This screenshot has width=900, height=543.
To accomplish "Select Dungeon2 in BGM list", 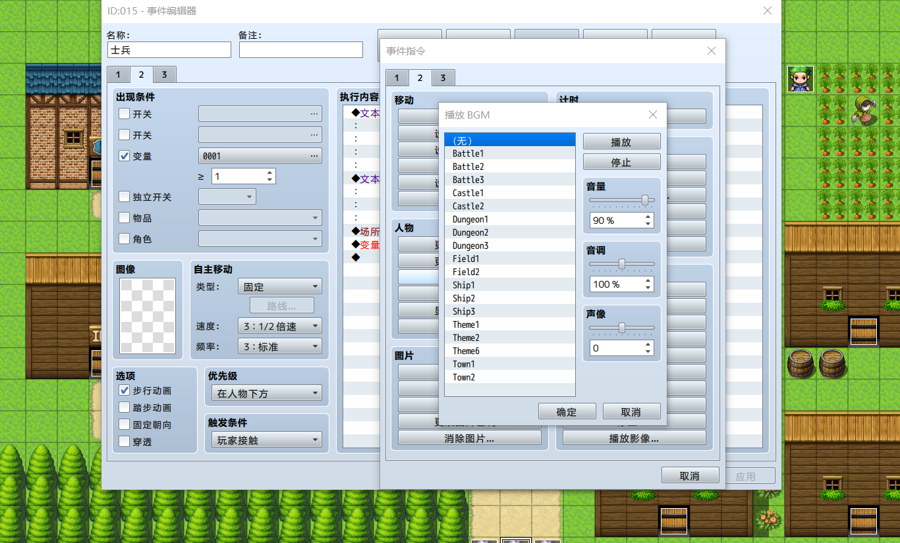I will tap(510, 232).
